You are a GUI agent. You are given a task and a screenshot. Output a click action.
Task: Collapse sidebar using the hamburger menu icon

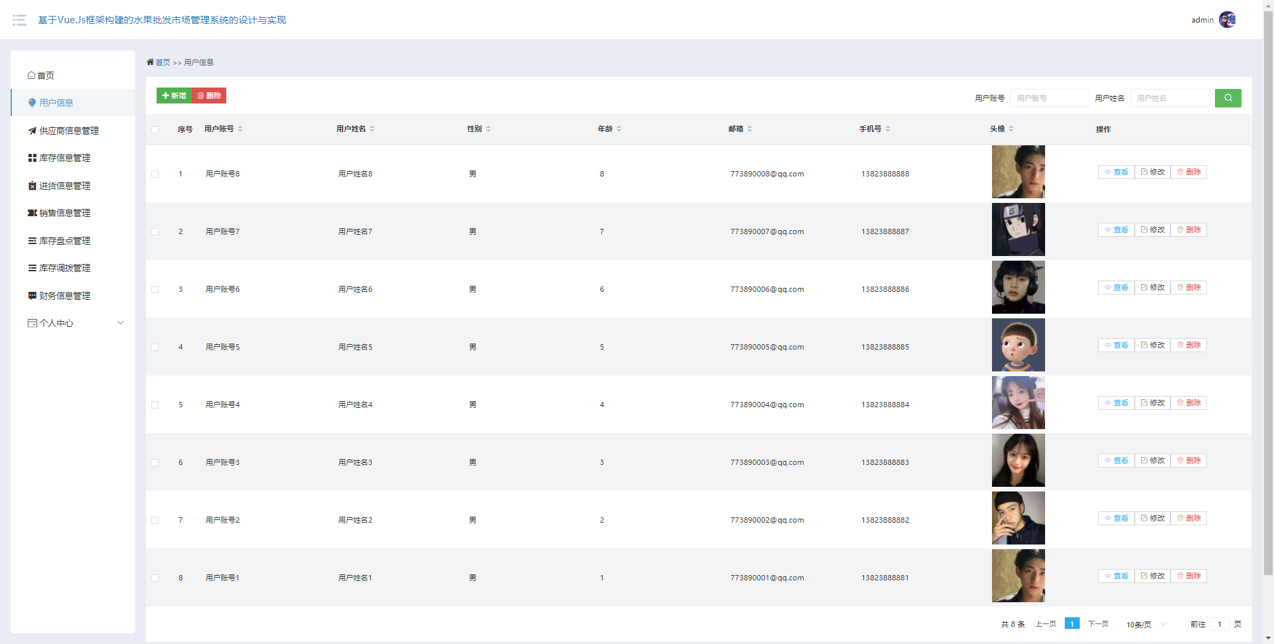19,20
